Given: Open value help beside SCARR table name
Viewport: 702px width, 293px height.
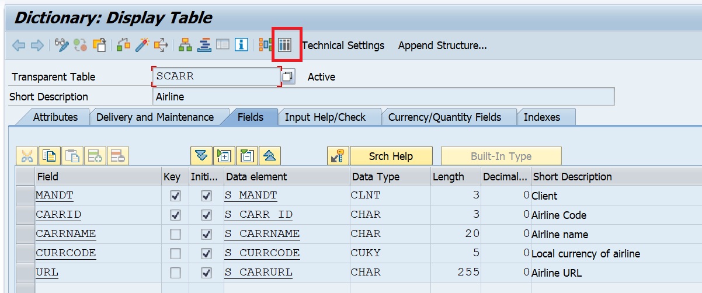Looking at the screenshot, I should point(288,76).
